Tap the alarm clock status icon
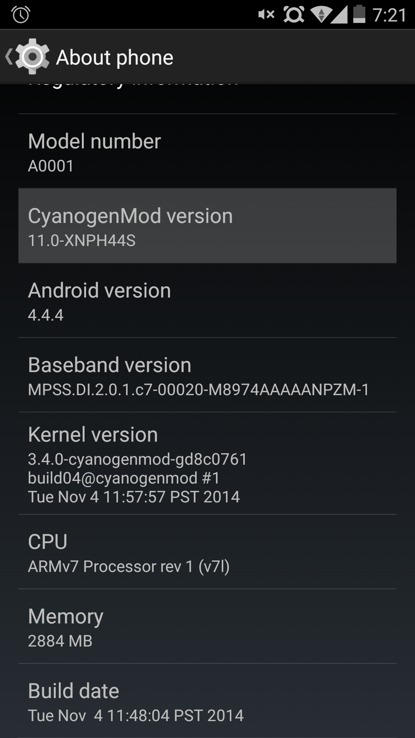 (x=21, y=15)
